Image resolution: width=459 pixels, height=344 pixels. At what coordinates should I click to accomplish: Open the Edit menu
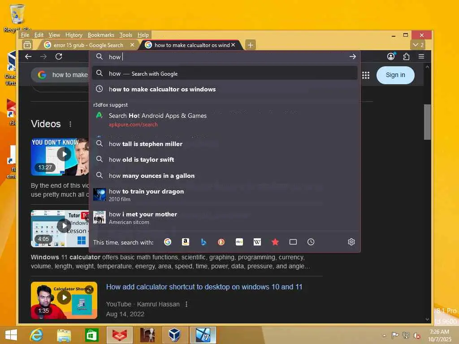pos(39,35)
